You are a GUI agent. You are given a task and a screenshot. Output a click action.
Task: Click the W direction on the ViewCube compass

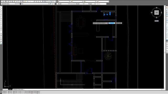click(x=152, y=13)
